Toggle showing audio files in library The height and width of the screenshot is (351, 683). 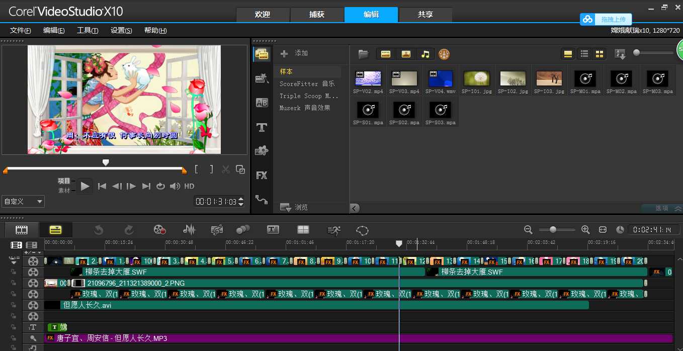(x=425, y=54)
